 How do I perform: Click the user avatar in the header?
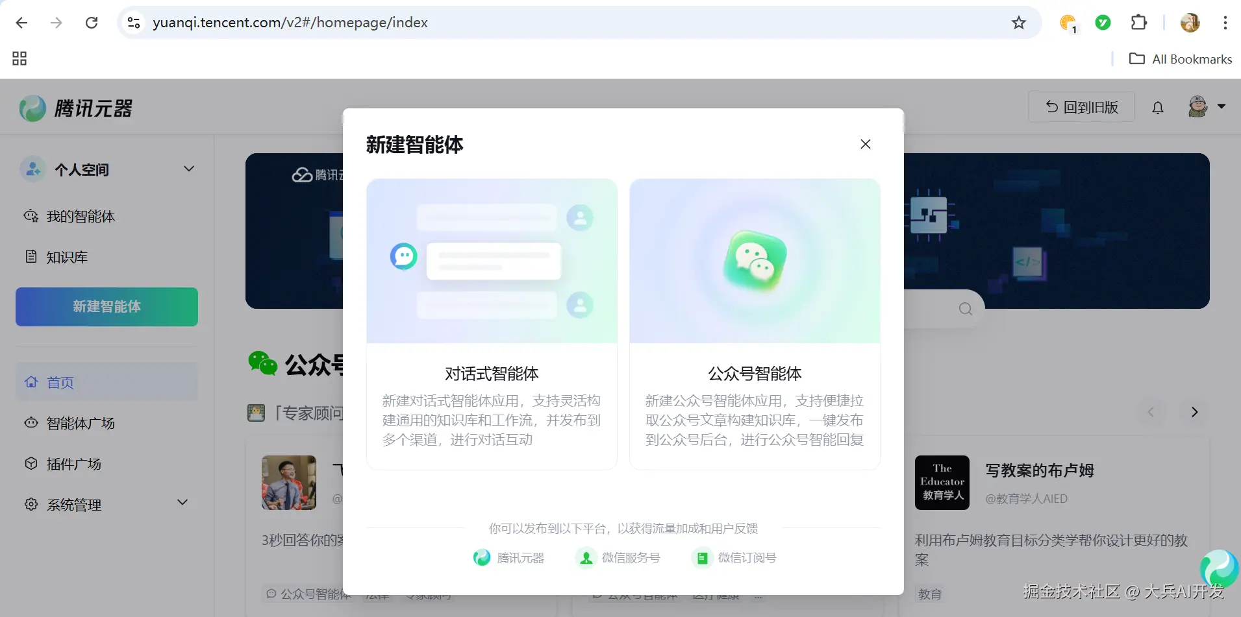pos(1197,106)
